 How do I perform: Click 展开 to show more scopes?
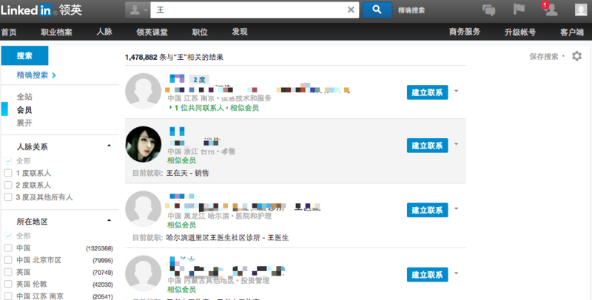point(24,123)
